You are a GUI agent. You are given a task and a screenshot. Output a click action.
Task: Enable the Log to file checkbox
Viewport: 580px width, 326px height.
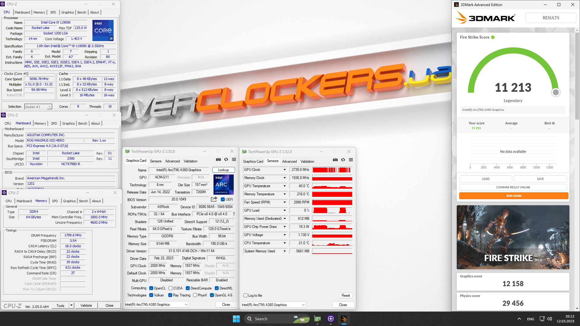(245, 296)
